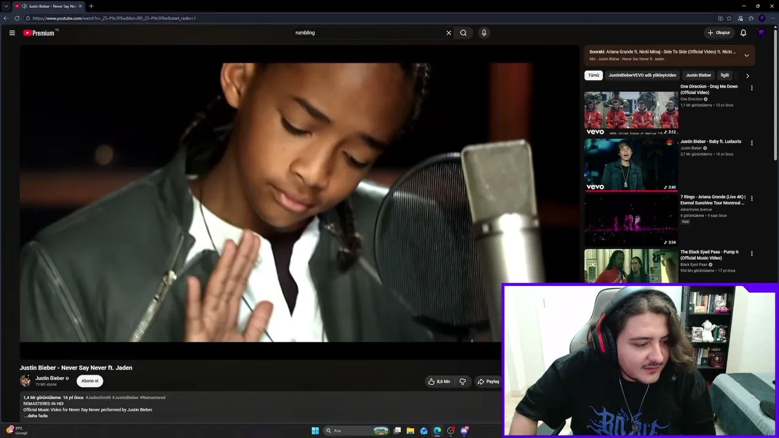Image resolution: width=779 pixels, height=438 pixels.
Task: Open the browser favorites list
Action: click(x=750, y=18)
